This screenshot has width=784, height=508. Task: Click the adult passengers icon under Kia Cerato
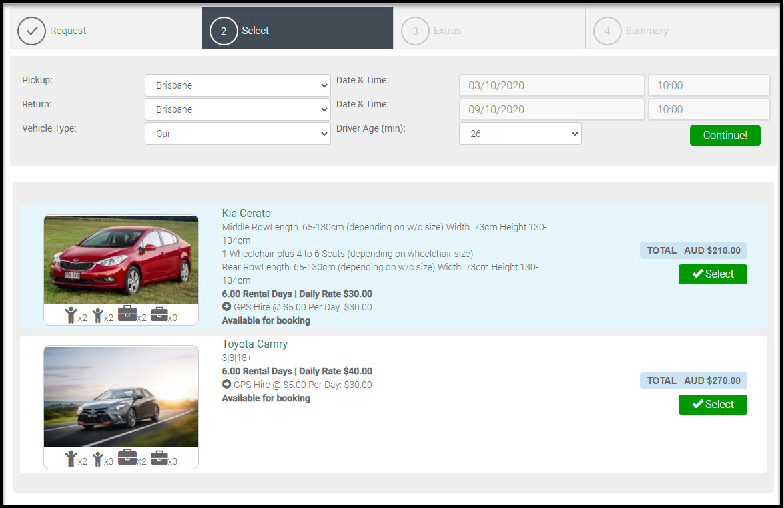point(71,315)
